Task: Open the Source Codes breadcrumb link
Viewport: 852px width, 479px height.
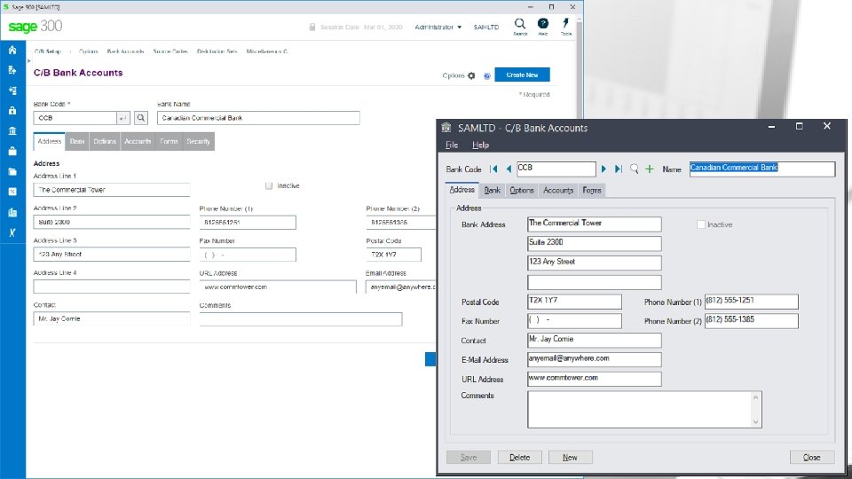Action: [x=170, y=51]
